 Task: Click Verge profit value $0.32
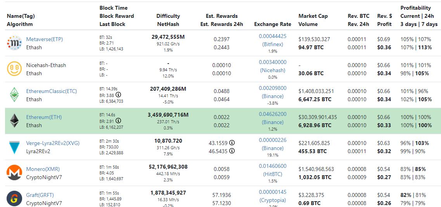pyautogui.click(x=384, y=151)
